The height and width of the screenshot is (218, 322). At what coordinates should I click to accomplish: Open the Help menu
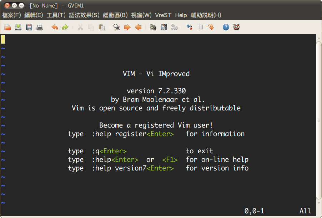coord(181,15)
